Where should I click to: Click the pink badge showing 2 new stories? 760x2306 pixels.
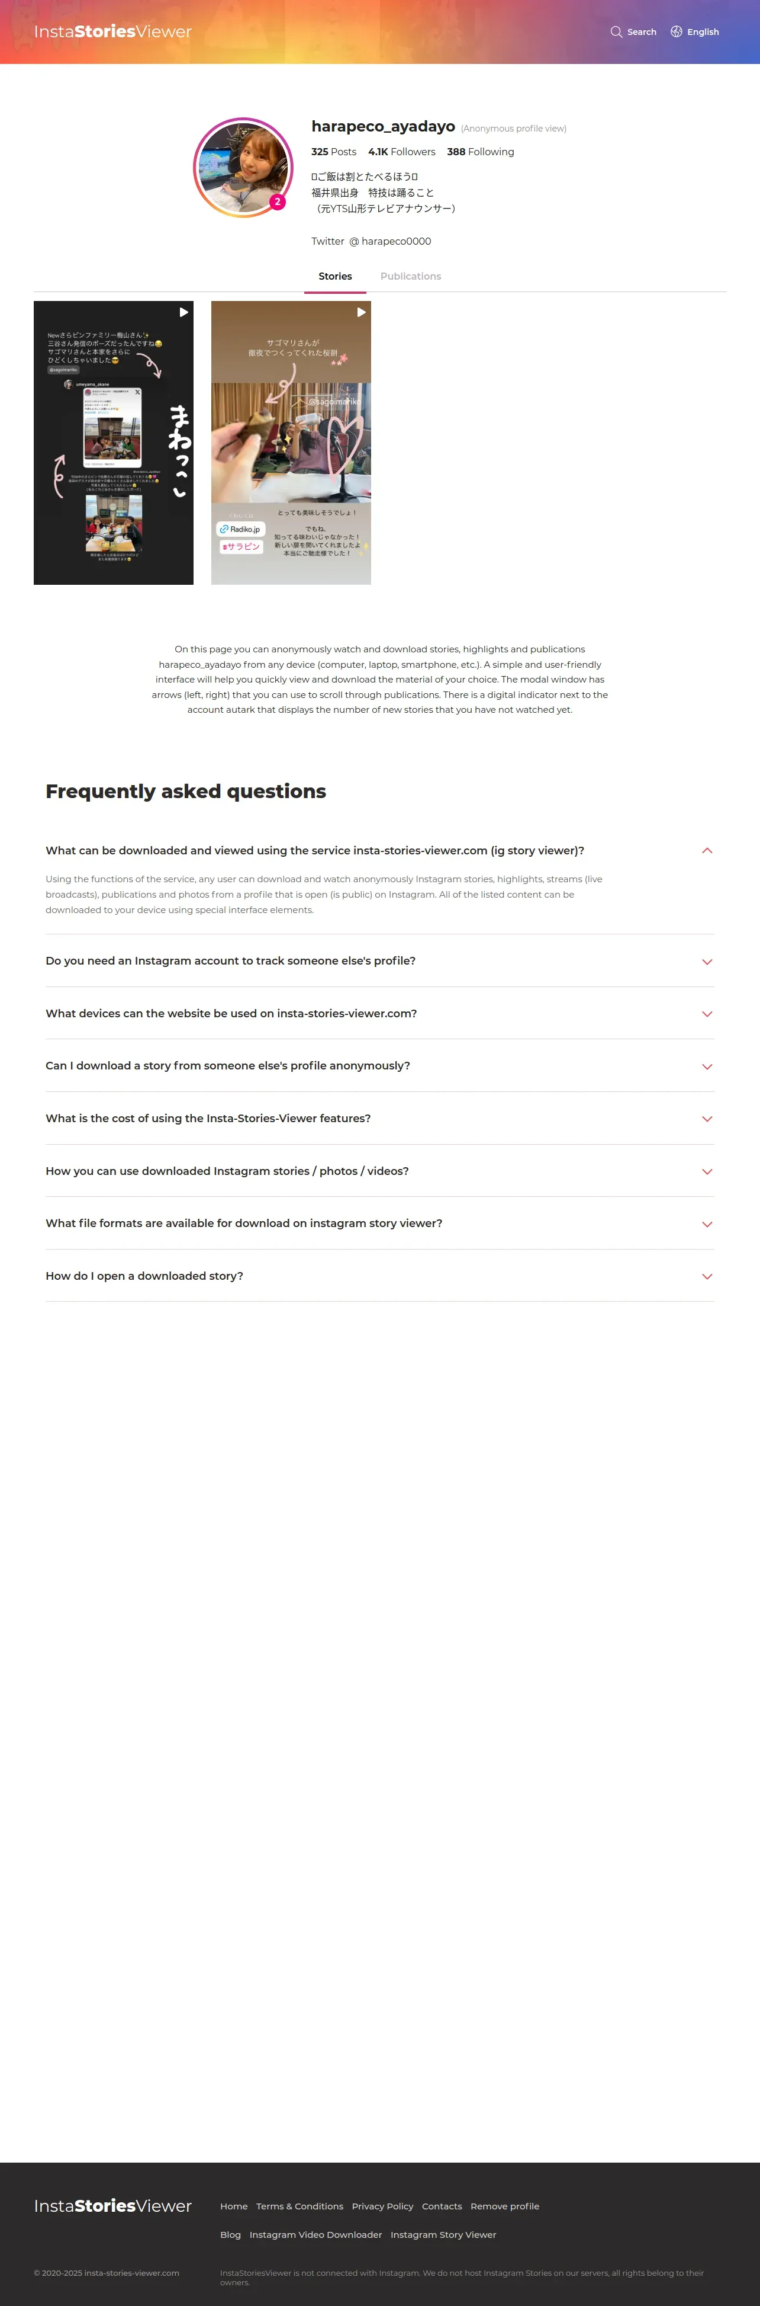coord(277,202)
